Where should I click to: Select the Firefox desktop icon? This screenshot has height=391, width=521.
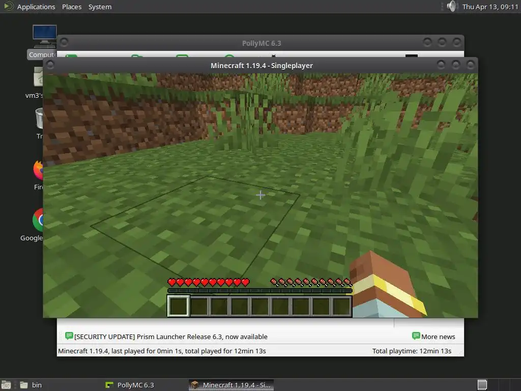39,175
